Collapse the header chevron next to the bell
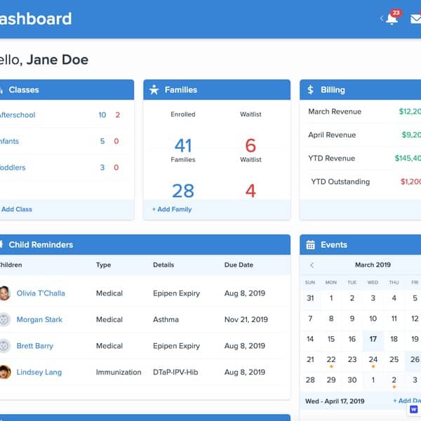The width and height of the screenshot is (421, 421). coord(381,19)
